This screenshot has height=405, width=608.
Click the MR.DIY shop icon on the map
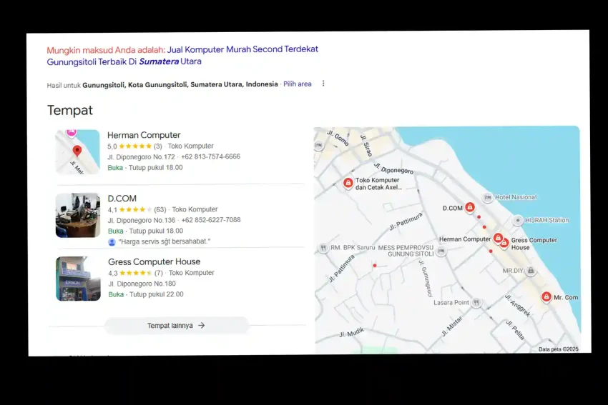(531, 270)
